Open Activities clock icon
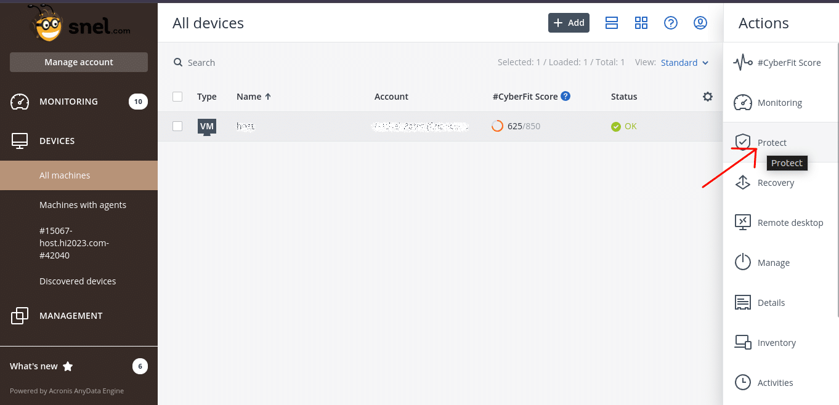This screenshot has width=839, height=405. 743,383
